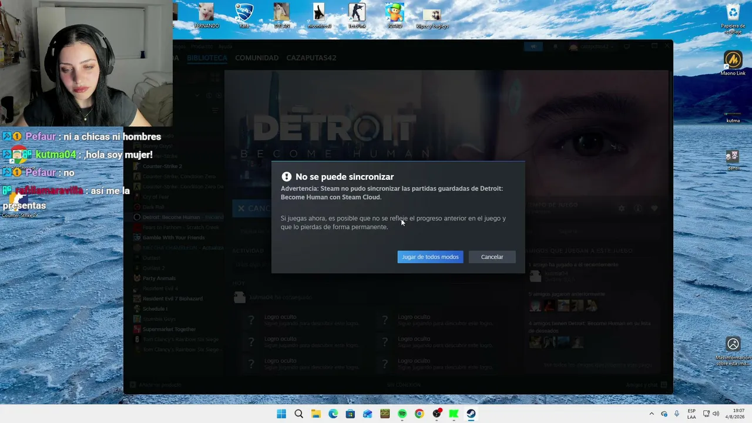
Task: Open the JOAKO desktop shortcut
Action: tap(394, 16)
